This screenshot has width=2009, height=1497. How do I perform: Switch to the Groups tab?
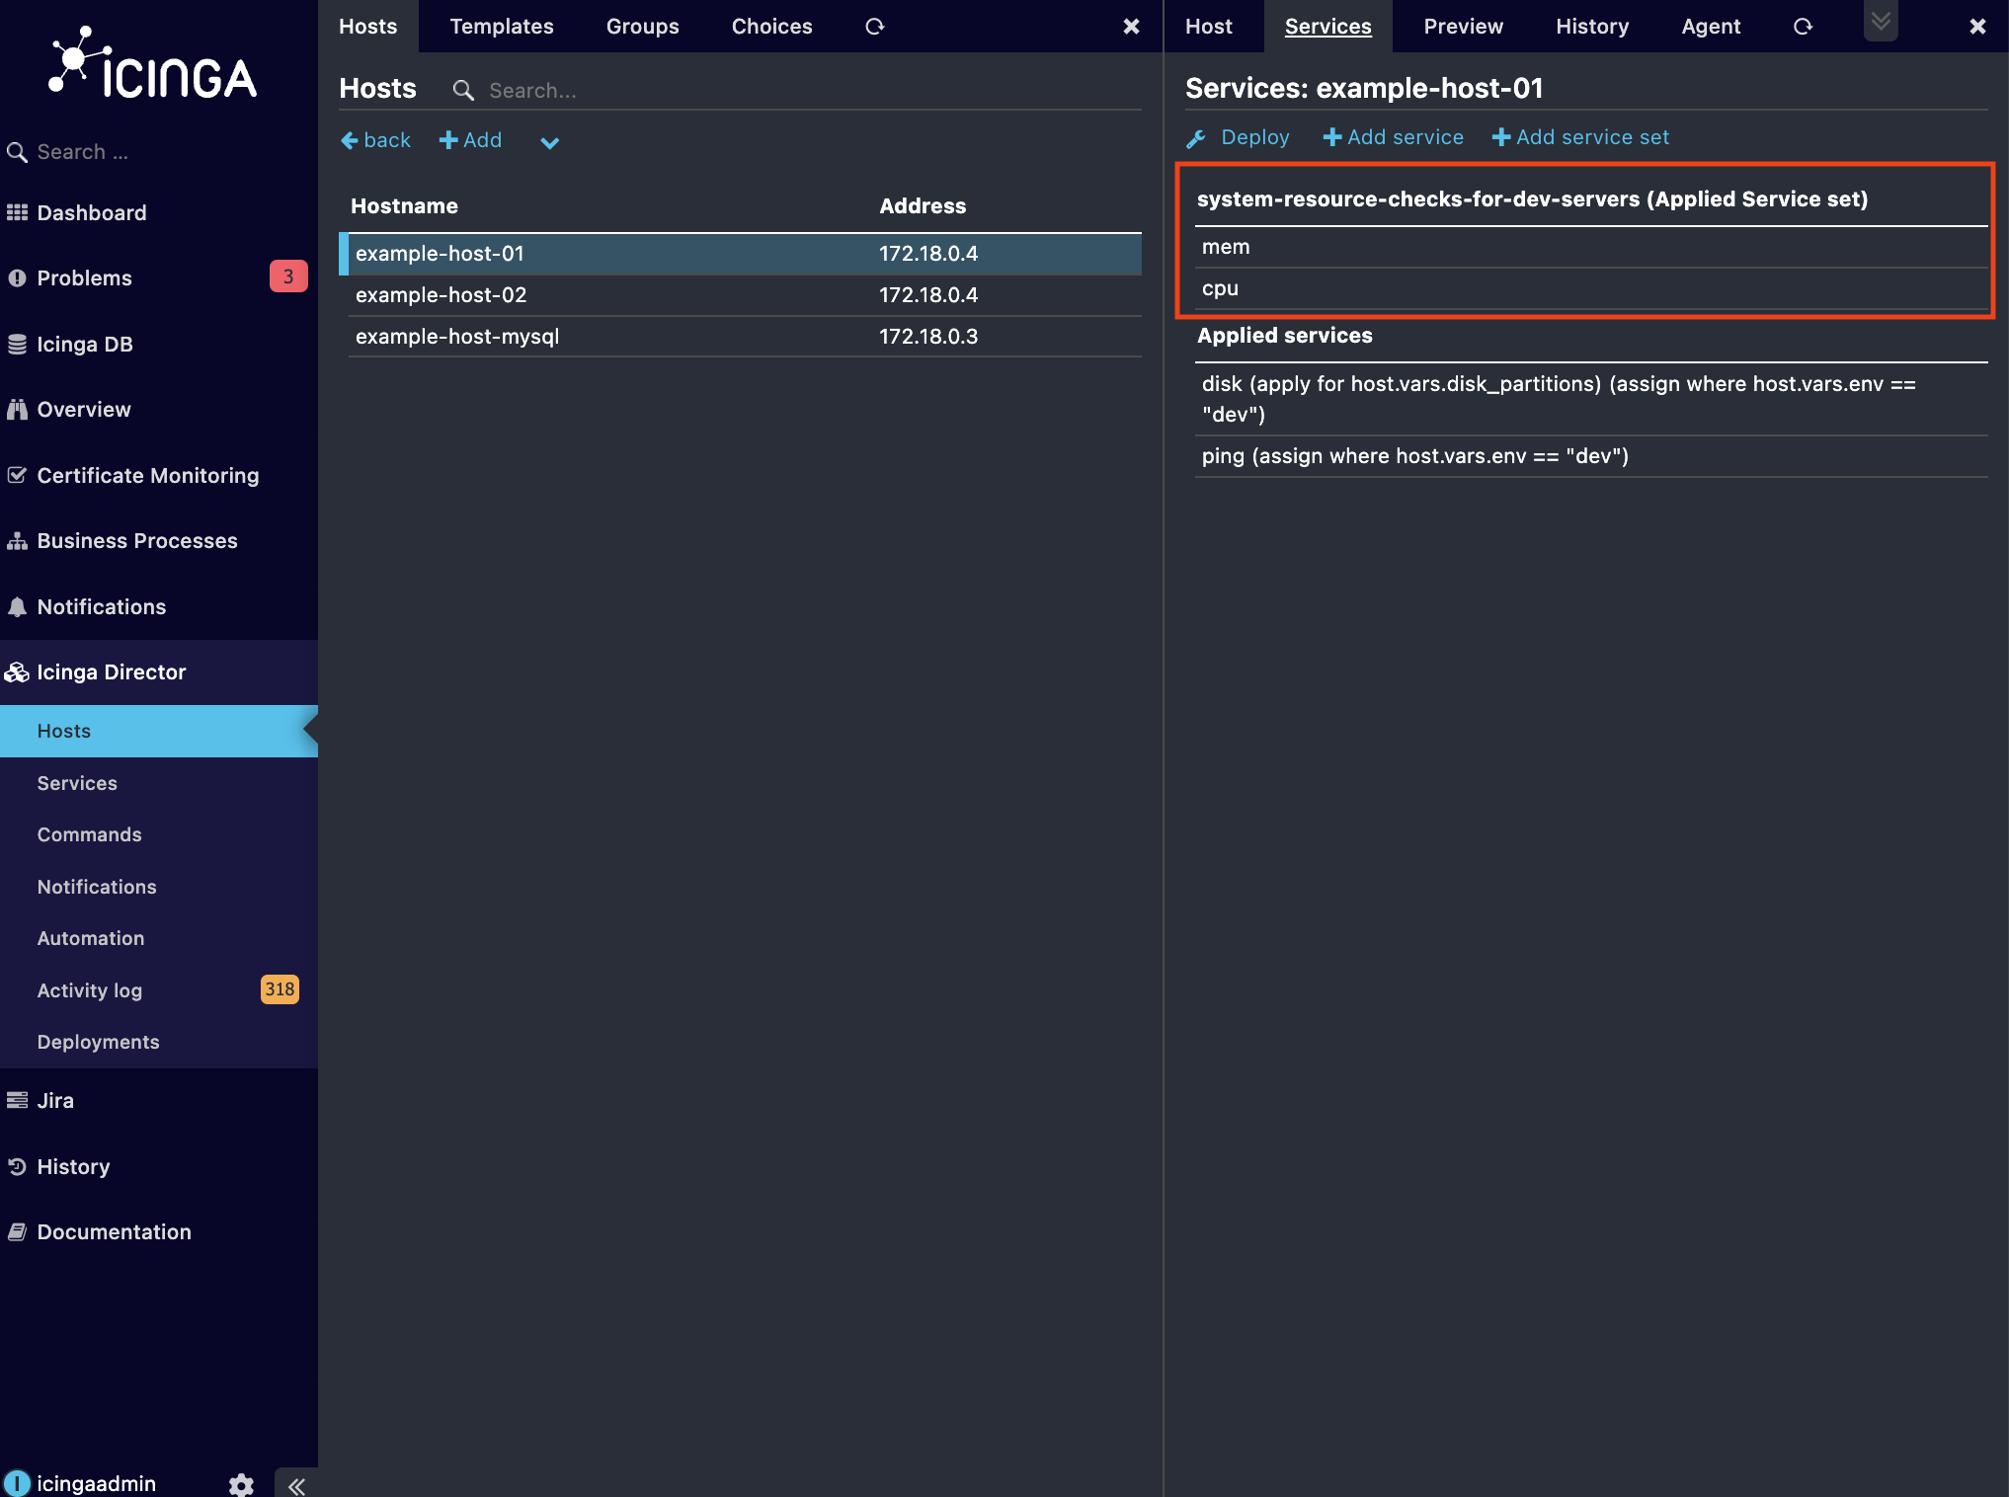click(642, 27)
